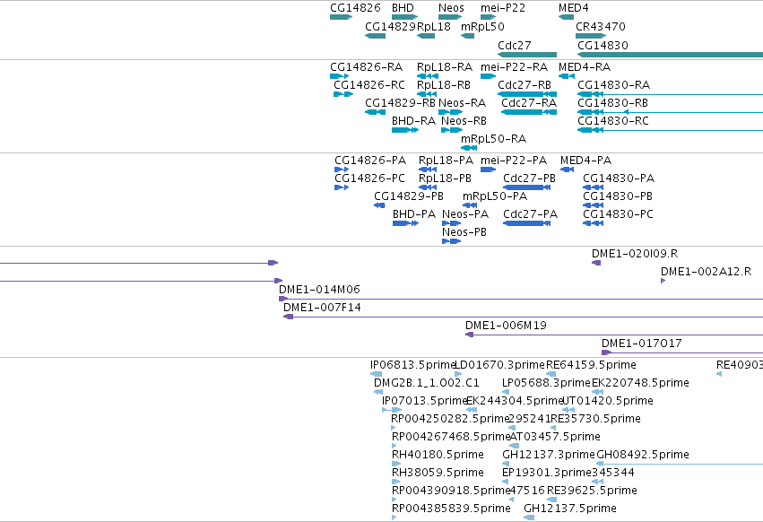The height and width of the screenshot is (522, 763).
Task: Click protein CG14826-PC
Action: (342, 187)
